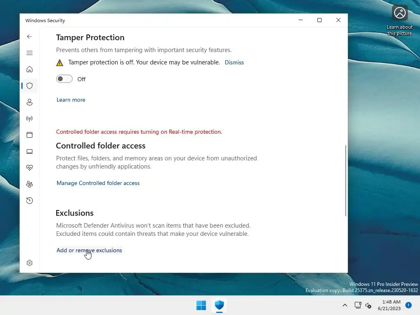
Task: Go back using the back arrow
Action: pyautogui.click(x=30, y=37)
